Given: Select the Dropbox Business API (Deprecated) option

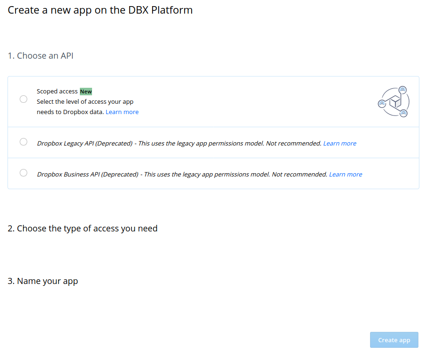Looking at the screenshot, I should point(23,173).
